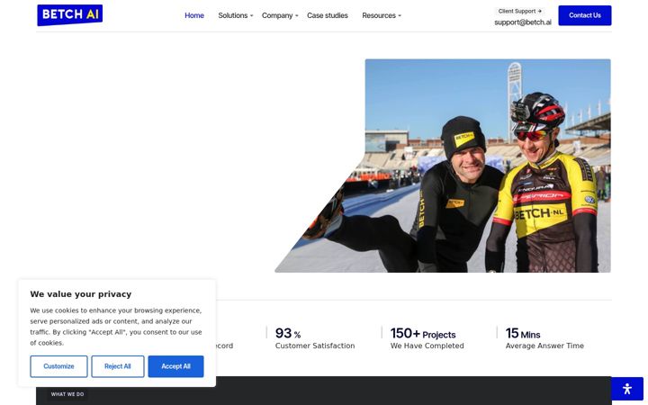This screenshot has height=405, width=648.
Task: Open the Client Support link
Action: coord(520,11)
